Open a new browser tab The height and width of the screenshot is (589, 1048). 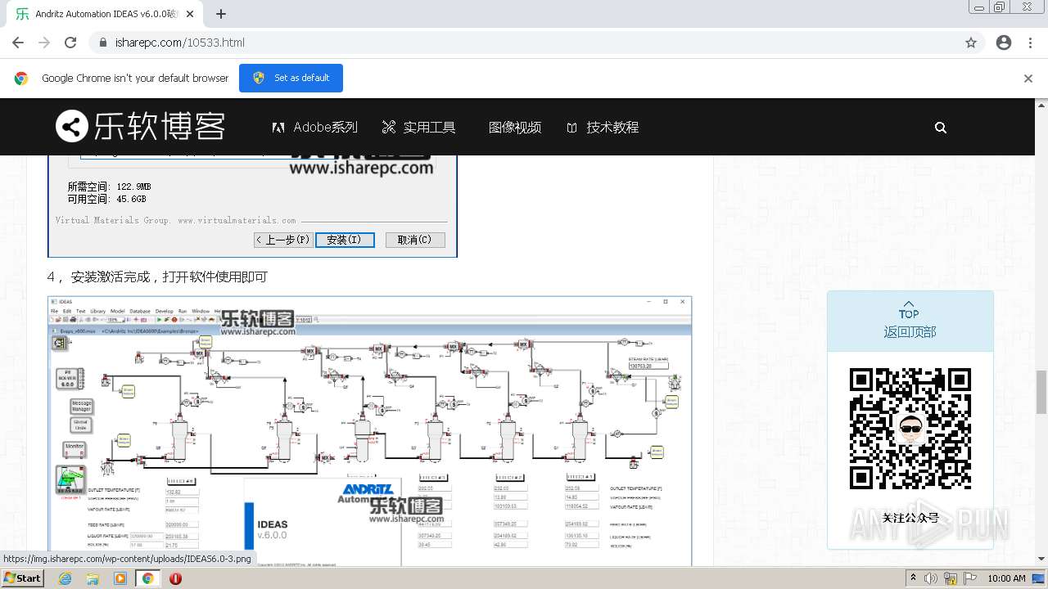point(221,14)
